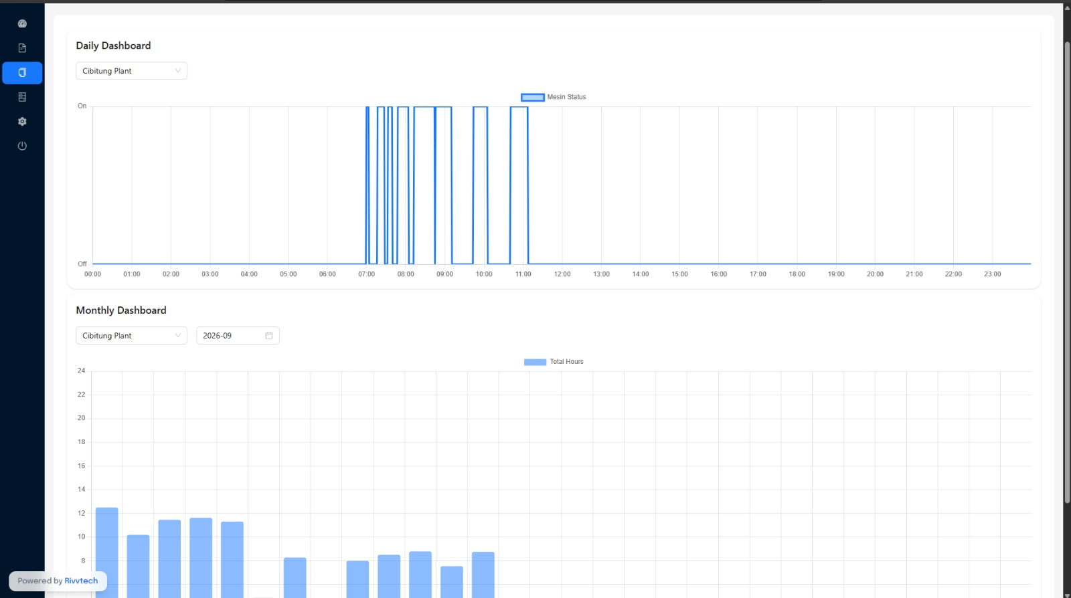Screen dimensions: 1071x598
Task: Select the highlighted copy documents sidebar icon
Action: tap(22, 73)
